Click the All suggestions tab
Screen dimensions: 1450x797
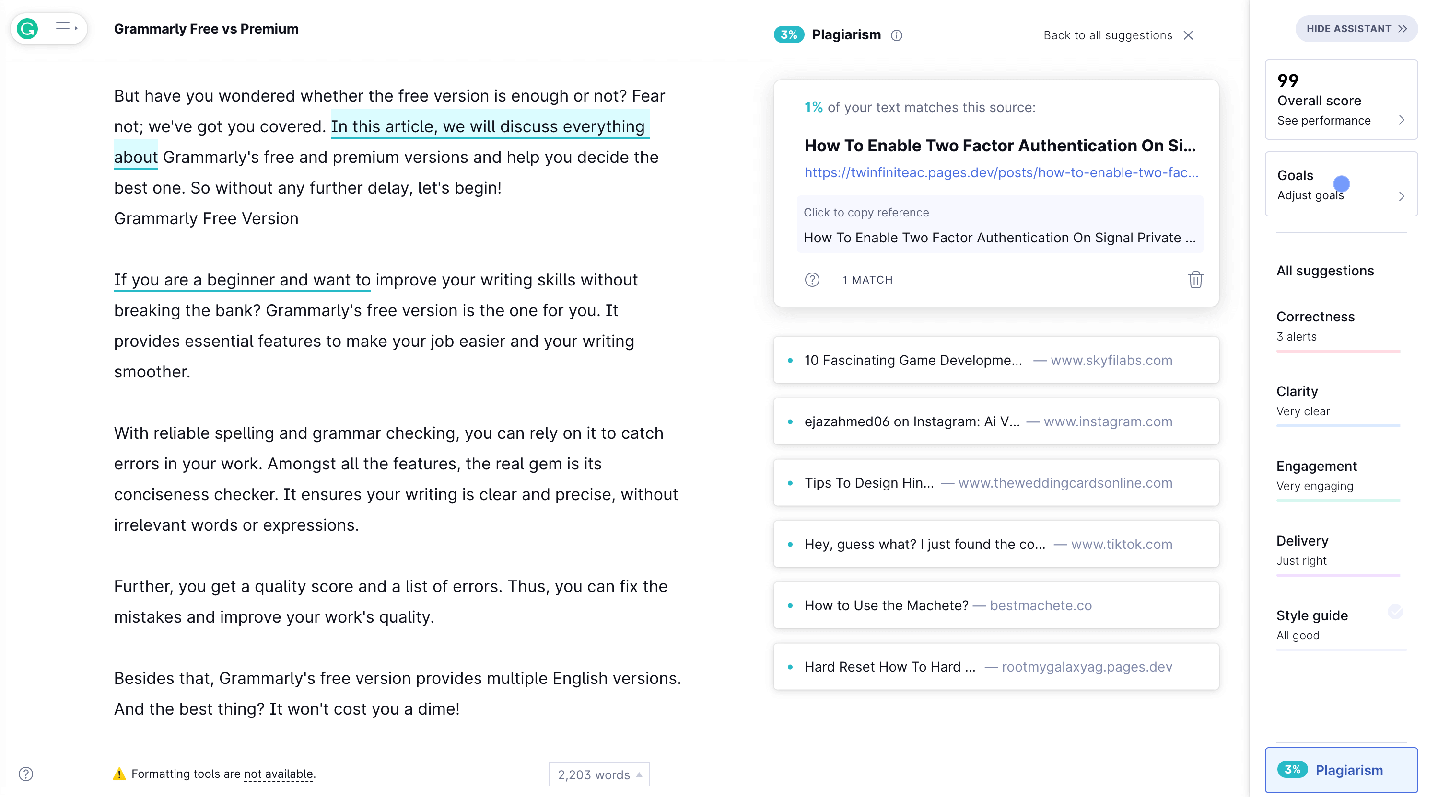(1325, 270)
